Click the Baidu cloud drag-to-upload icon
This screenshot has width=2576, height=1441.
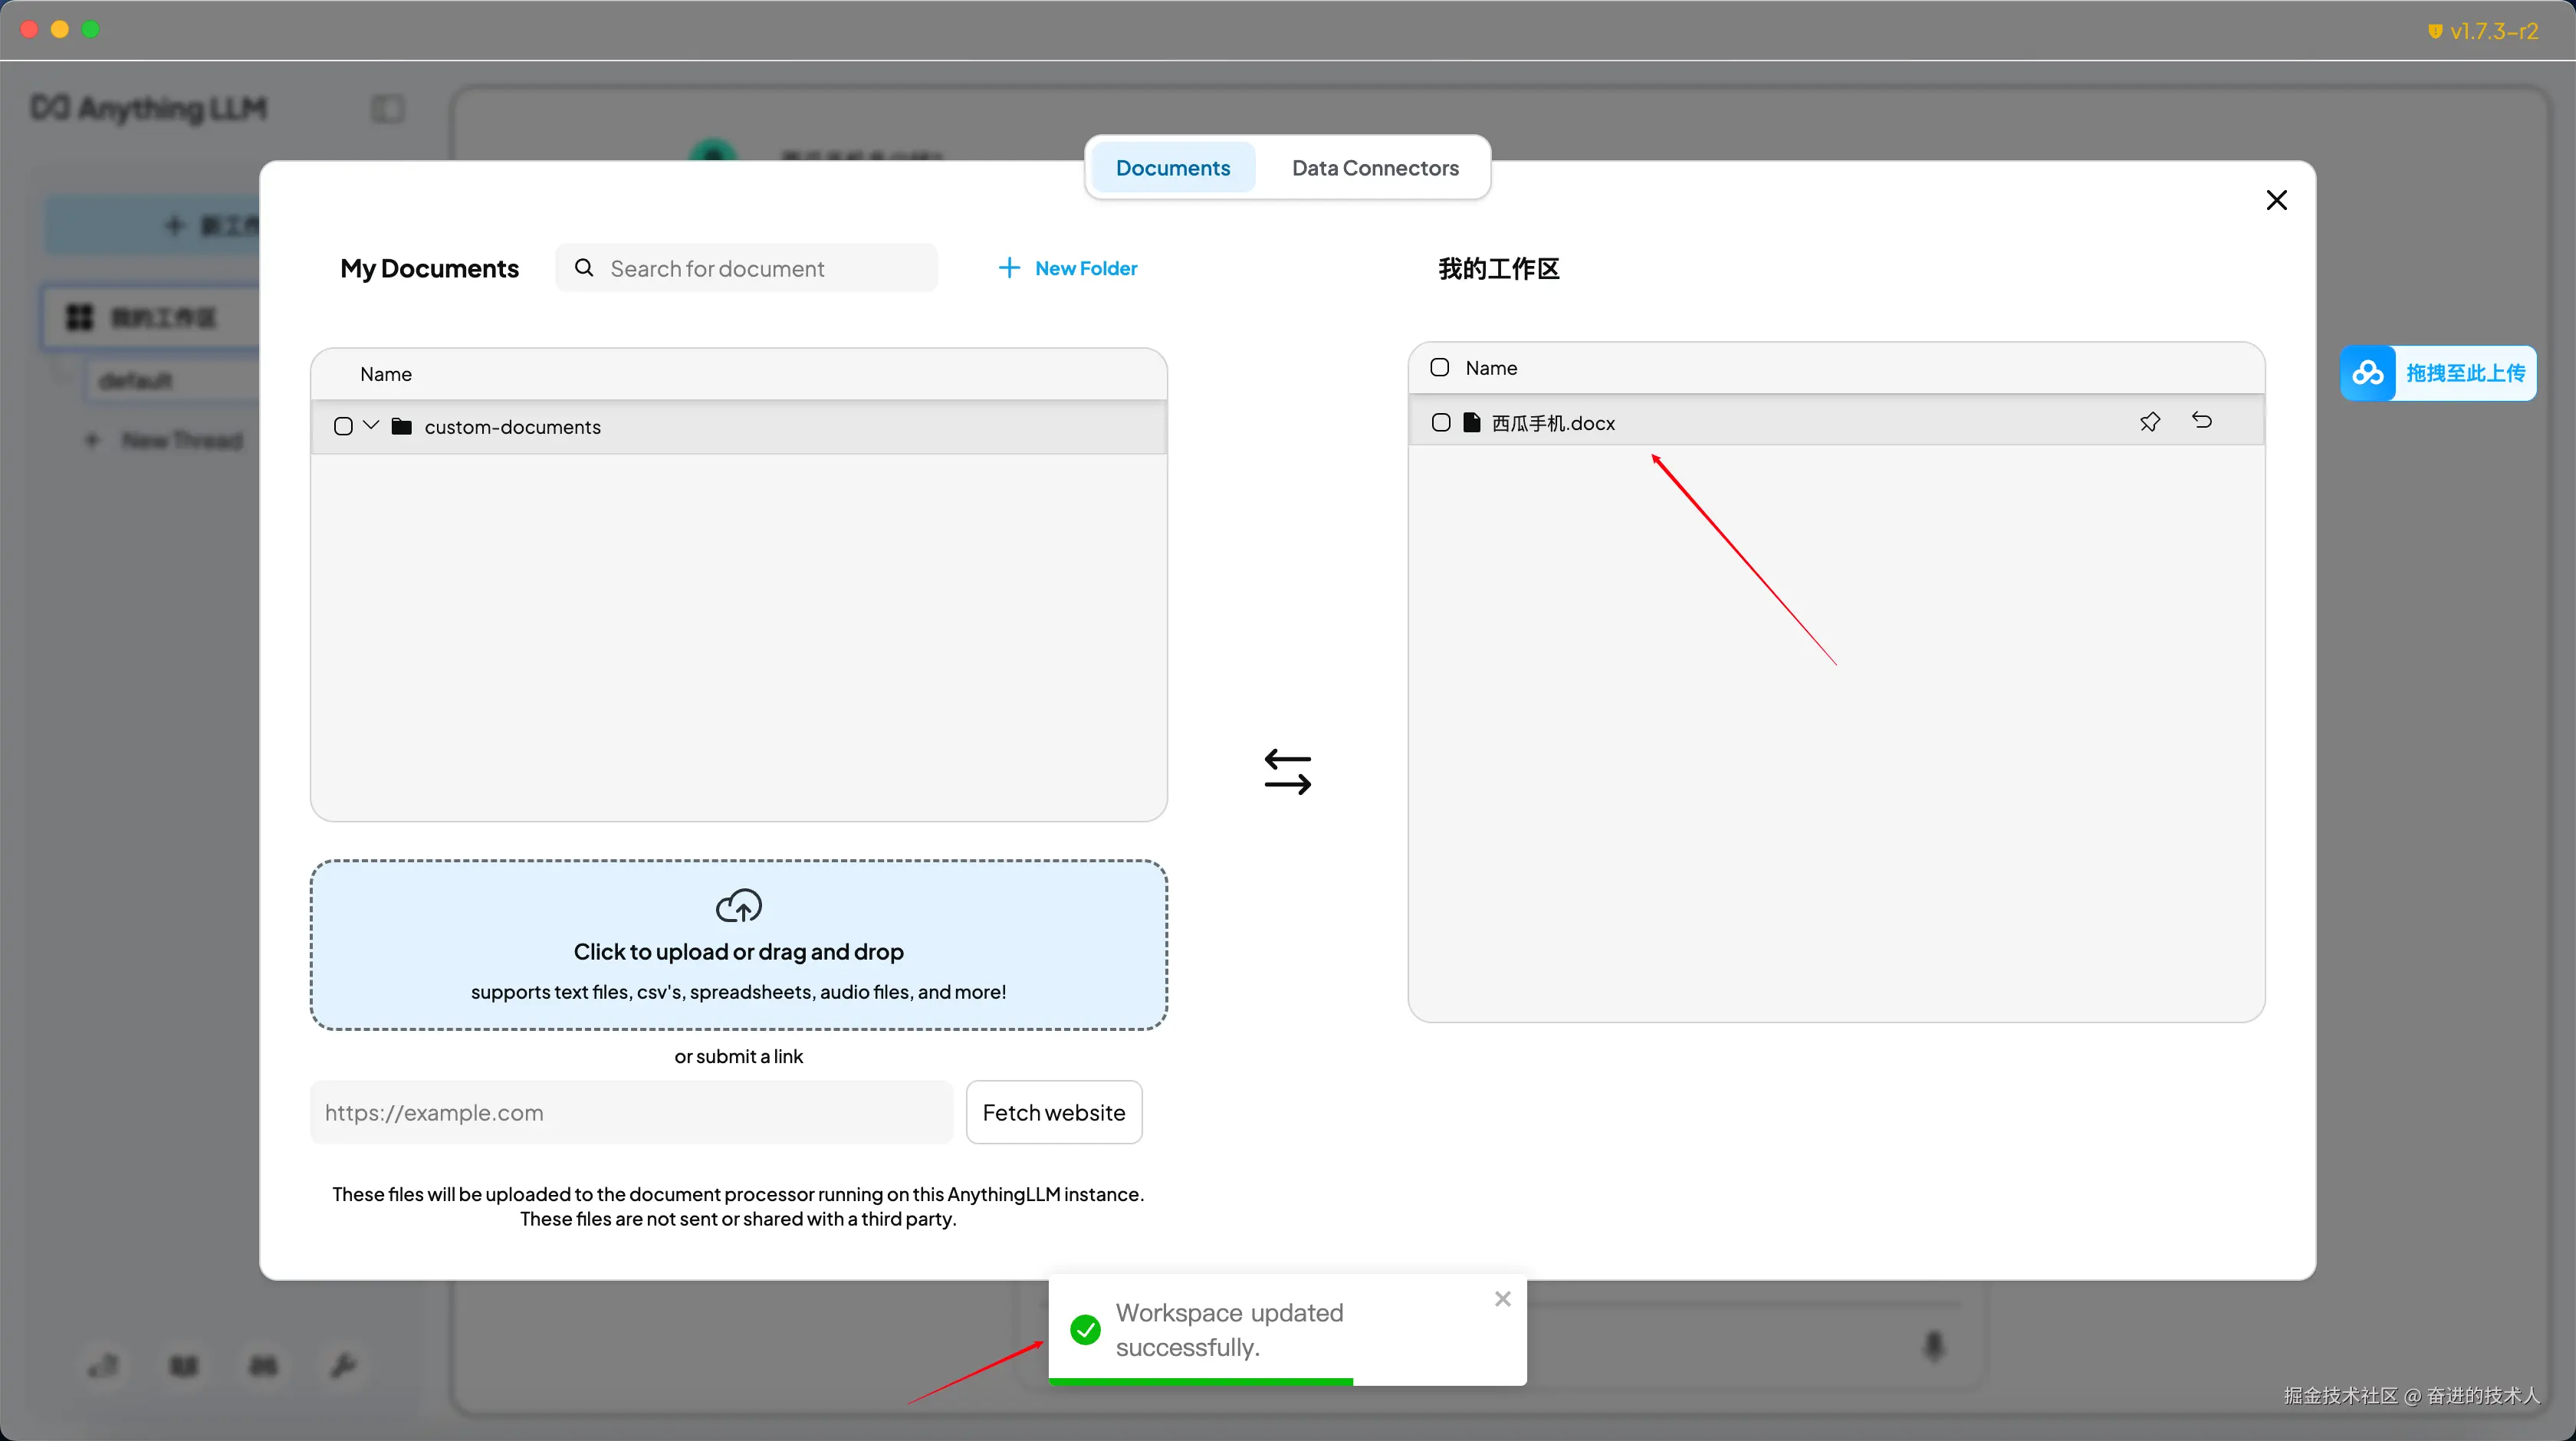pyautogui.click(x=2367, y=373)
